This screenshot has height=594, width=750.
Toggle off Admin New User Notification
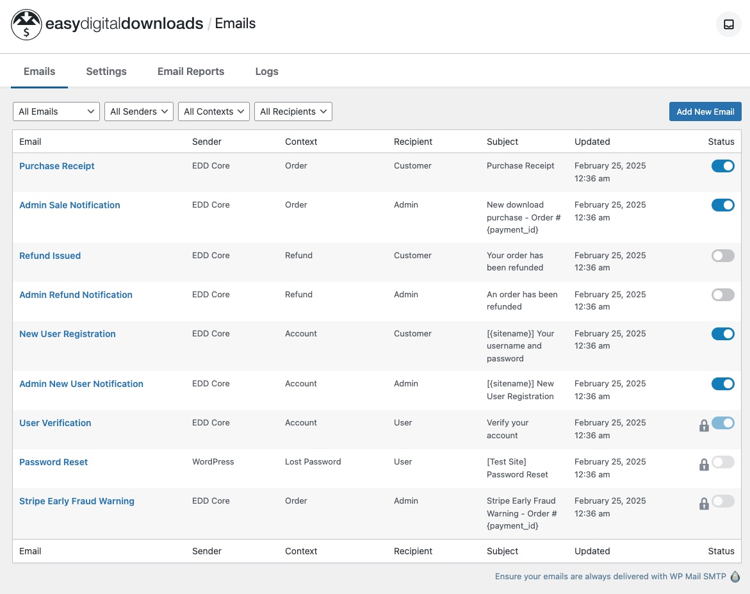point(722,384)
